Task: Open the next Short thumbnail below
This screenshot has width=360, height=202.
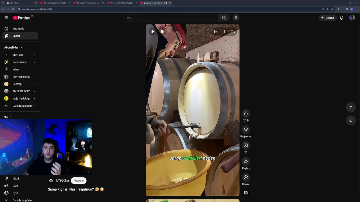Action: pos(193,201)
